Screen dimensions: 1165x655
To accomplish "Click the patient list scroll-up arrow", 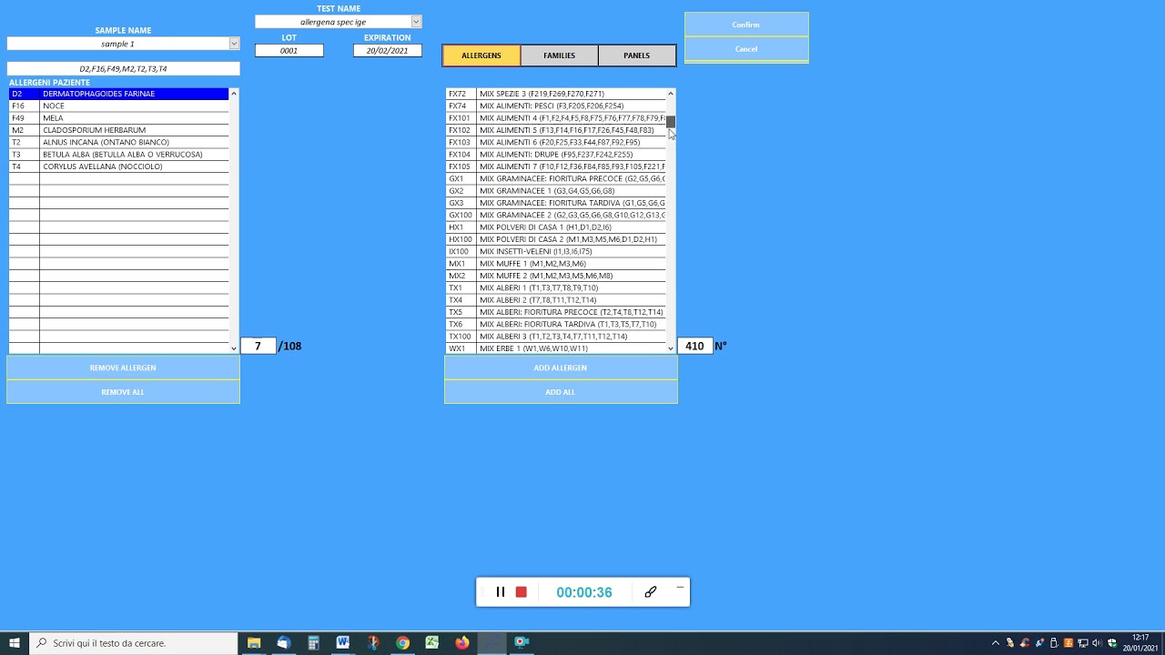I will [x=234, y=94].
